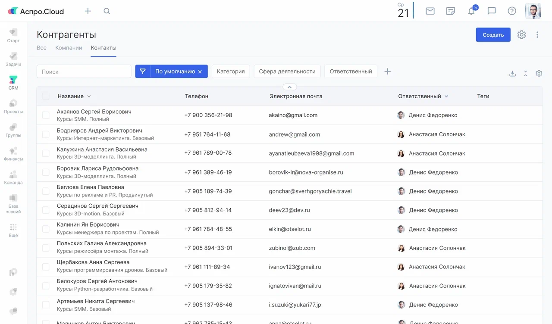Select the checkbox for Беглова Елена Павловна
Screen dimensions: 552x324
(46, 191)
